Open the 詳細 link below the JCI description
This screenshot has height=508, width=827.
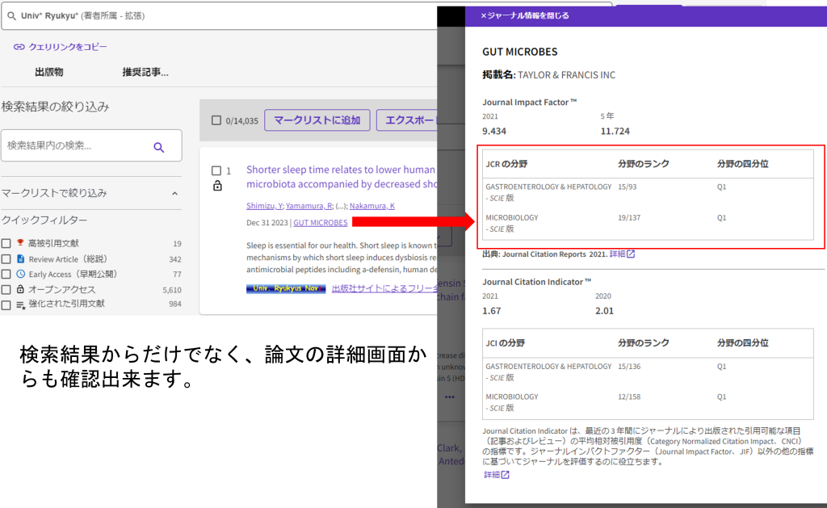pos(492,475)
